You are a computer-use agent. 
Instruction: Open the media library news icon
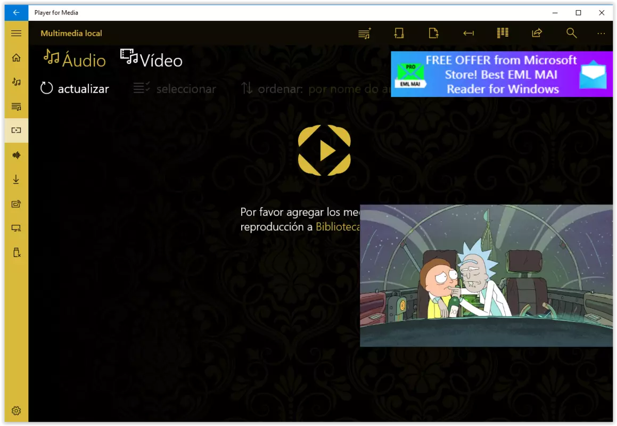click(16, 204)
